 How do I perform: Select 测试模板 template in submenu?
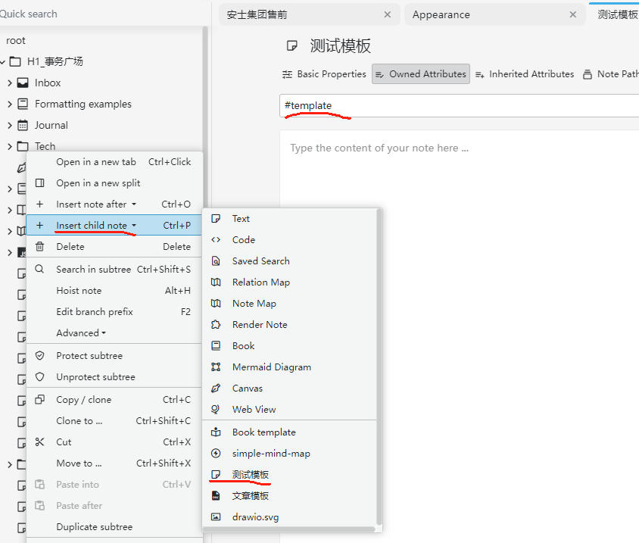(250, 475)
